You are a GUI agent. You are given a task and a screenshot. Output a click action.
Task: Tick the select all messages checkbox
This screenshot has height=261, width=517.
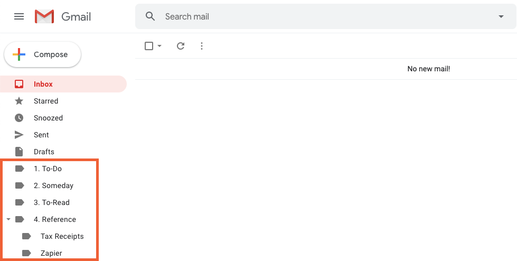[x=149, y=46]
